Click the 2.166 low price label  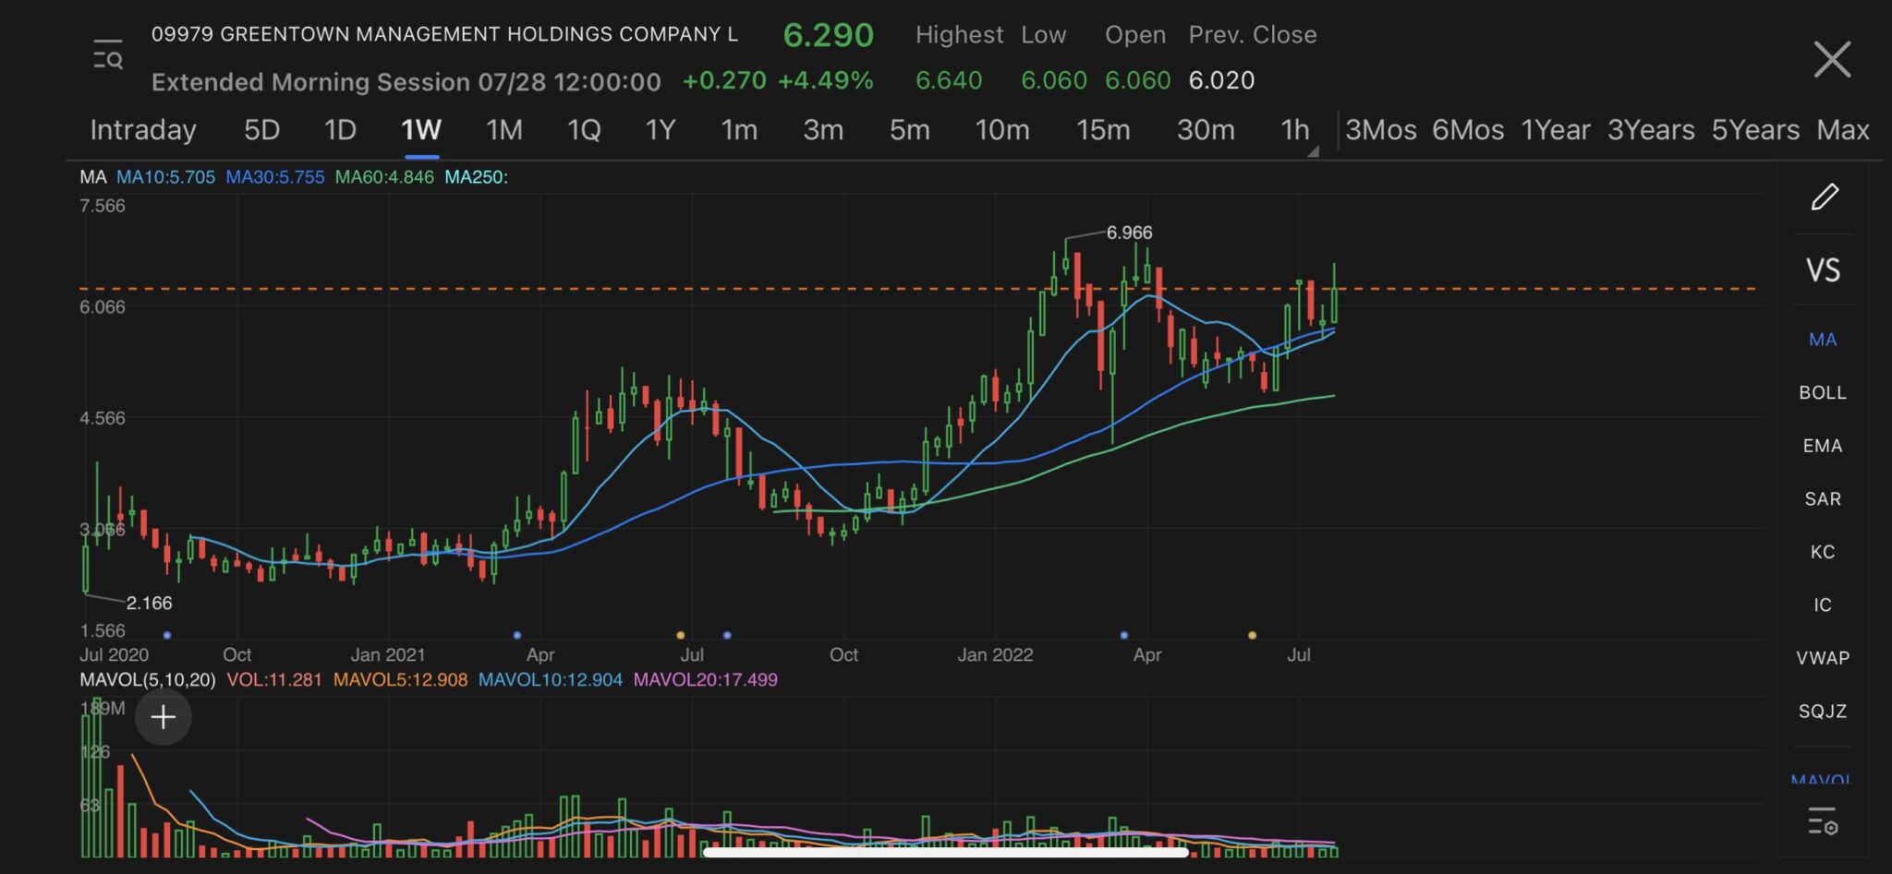[x=149, y=604]
